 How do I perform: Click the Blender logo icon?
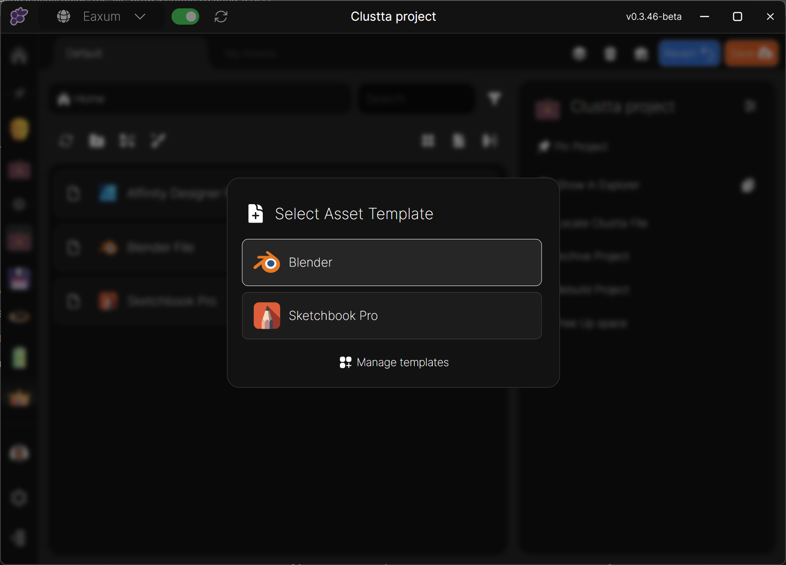pos(267,263)
